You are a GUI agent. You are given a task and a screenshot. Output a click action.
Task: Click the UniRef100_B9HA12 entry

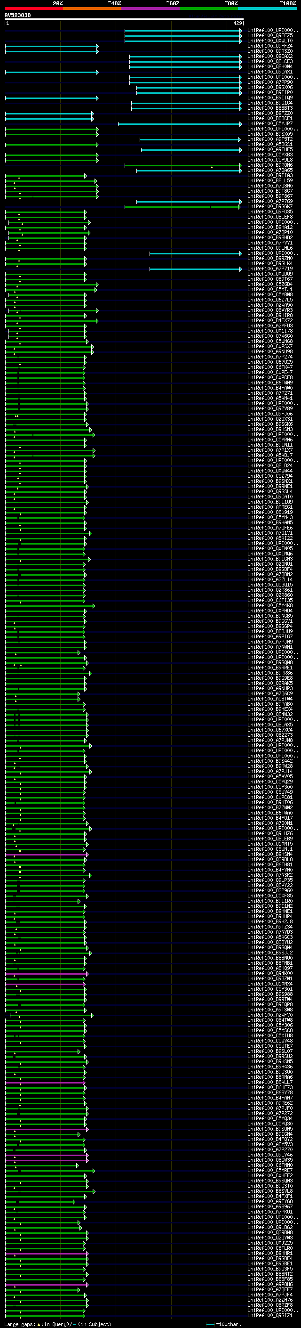[270, 228]
